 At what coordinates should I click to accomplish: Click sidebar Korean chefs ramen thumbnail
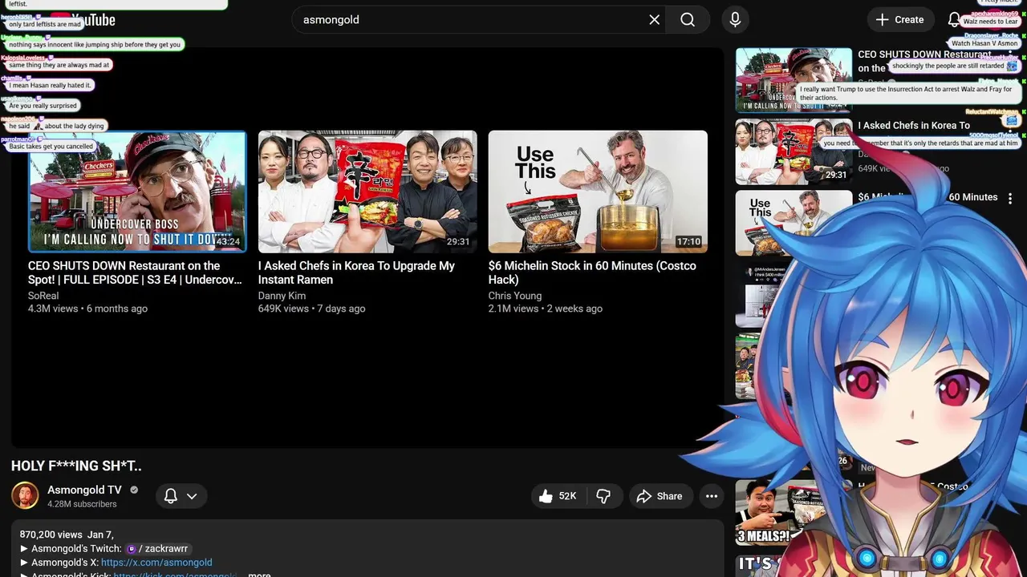coord(794,151)
